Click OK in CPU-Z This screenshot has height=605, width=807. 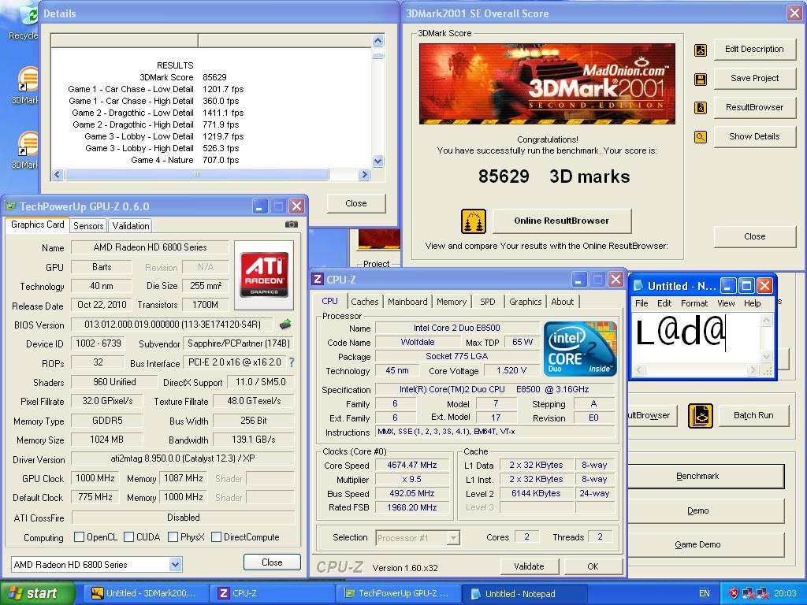[593, 566]
